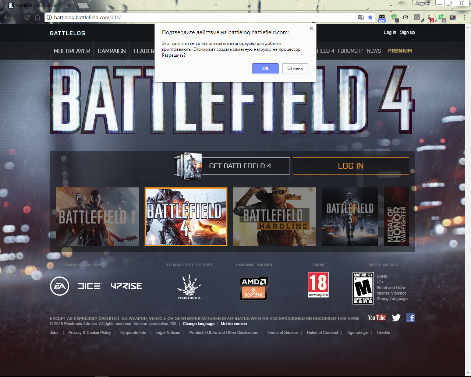
Task: Open Terms of Service footer link
Action: tap(283, 332)
